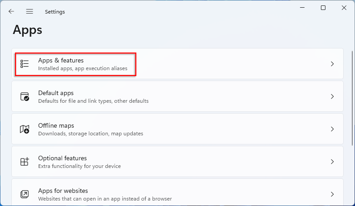Open Default apps title
Image resolution: width=355 pixels, height=206 pixels.
click(56, 93)
